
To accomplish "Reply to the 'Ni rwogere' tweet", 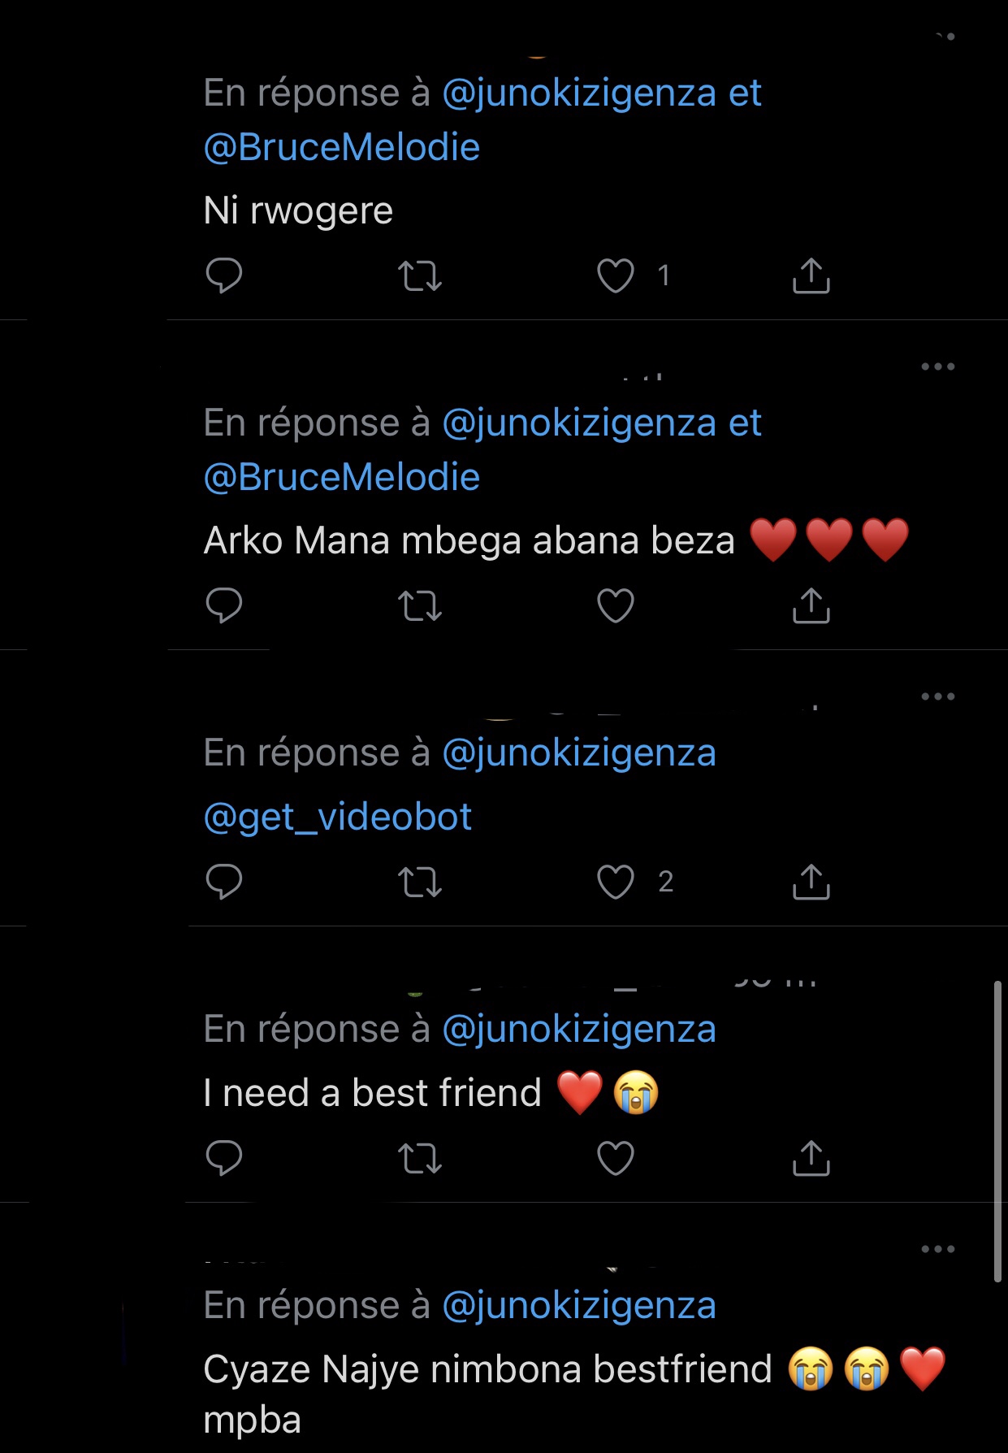I will tap(224, 275).
